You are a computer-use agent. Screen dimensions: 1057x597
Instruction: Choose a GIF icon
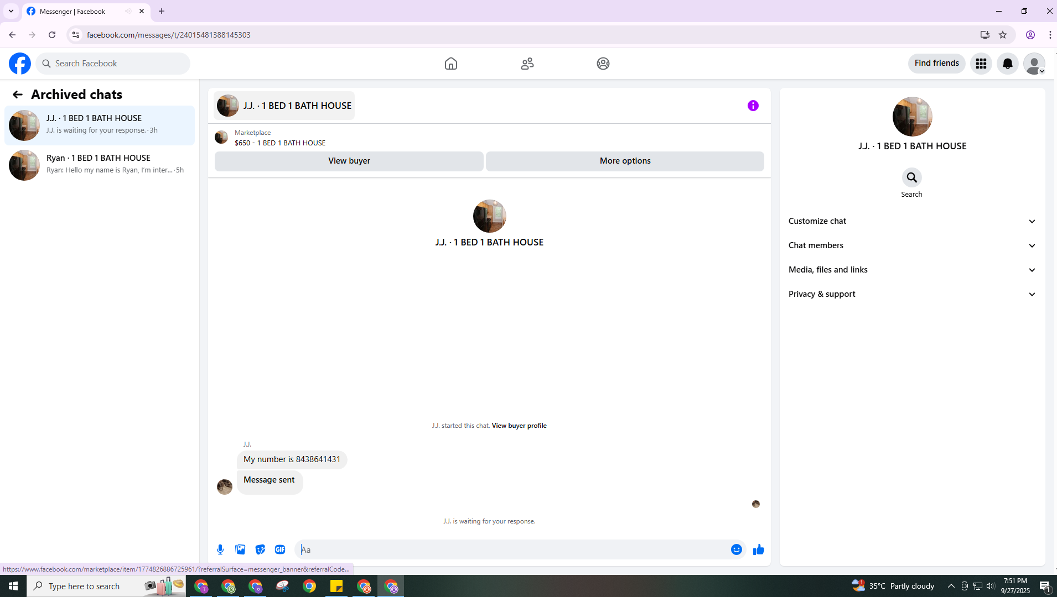click(280, 549)
